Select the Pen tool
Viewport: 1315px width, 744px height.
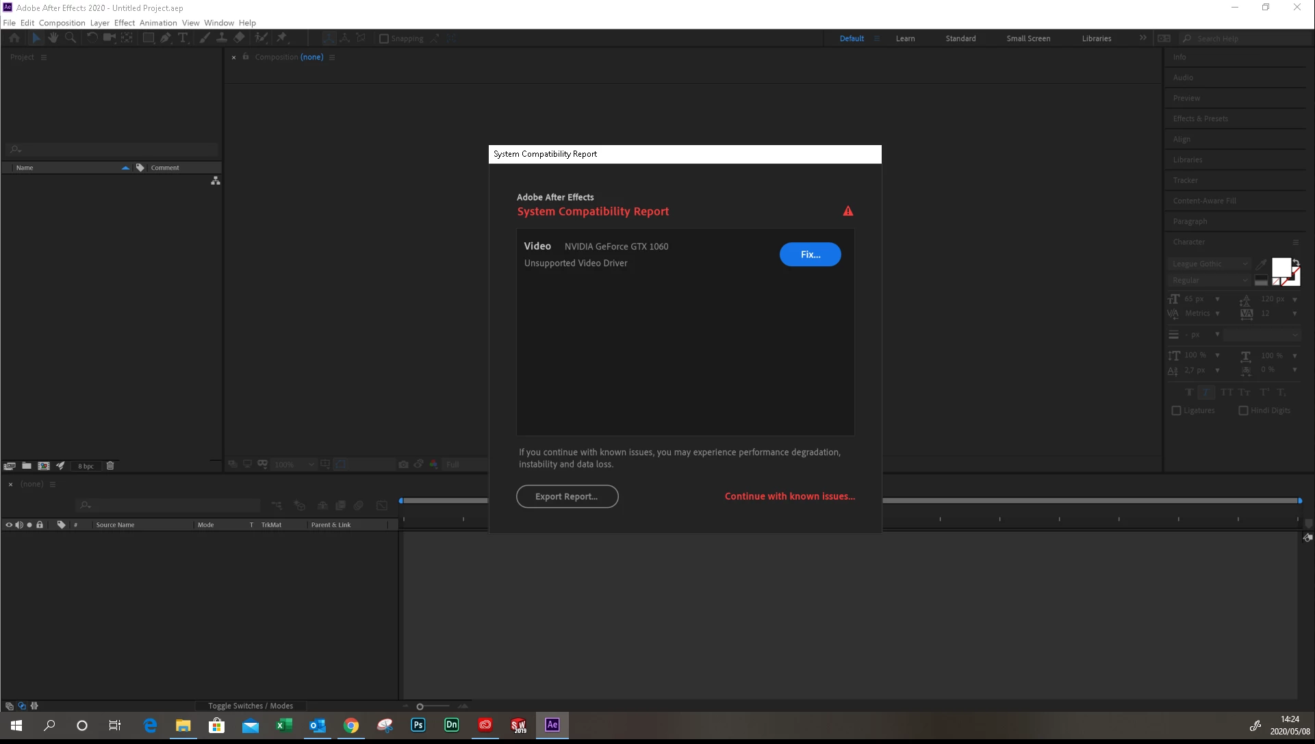point(166,38)
